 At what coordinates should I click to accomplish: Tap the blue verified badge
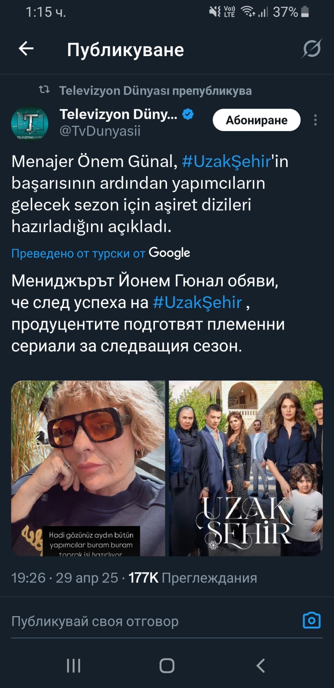[x=188, y=114]
